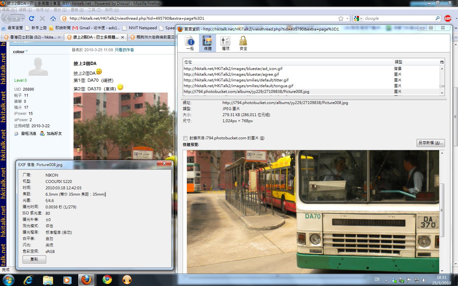Open the 編輯 (Edit) menu
The height and width of the screenshot is (286, 458).
point(25,10)
